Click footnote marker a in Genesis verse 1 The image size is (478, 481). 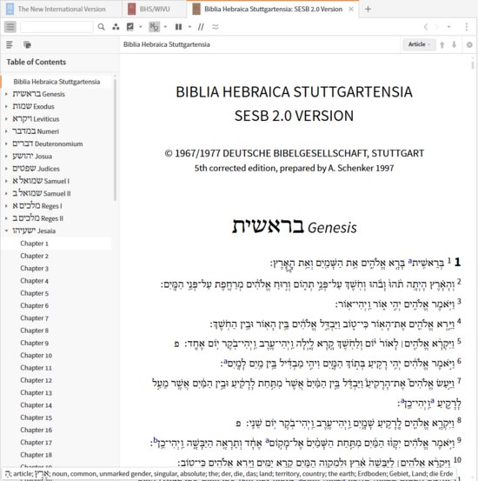(410, 261)
